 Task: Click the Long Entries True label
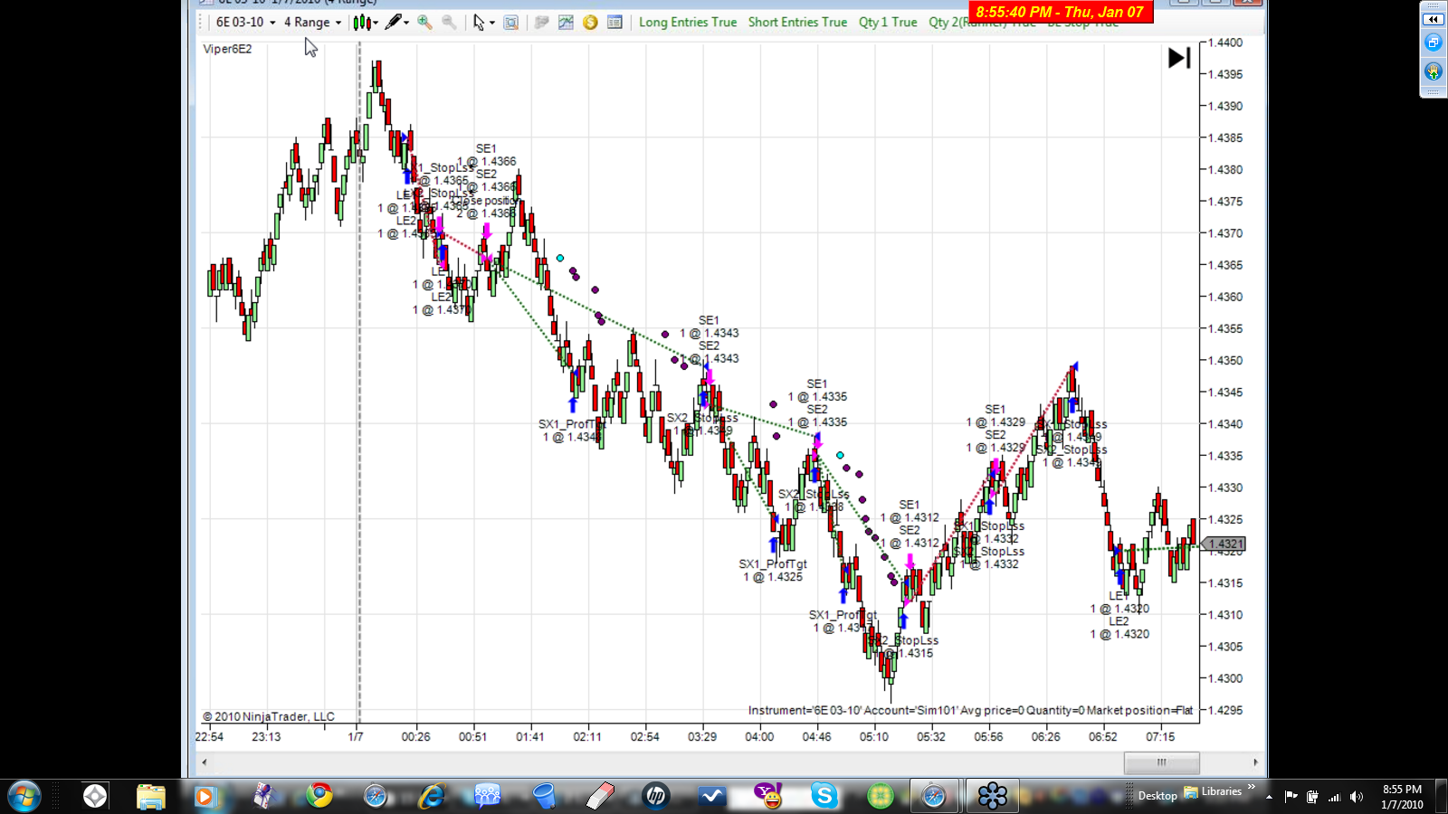click(x=688, y=23)
